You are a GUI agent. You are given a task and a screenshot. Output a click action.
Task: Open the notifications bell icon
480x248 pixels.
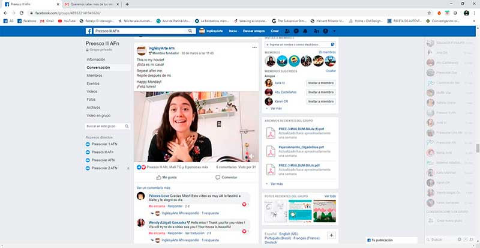(305, 31)
